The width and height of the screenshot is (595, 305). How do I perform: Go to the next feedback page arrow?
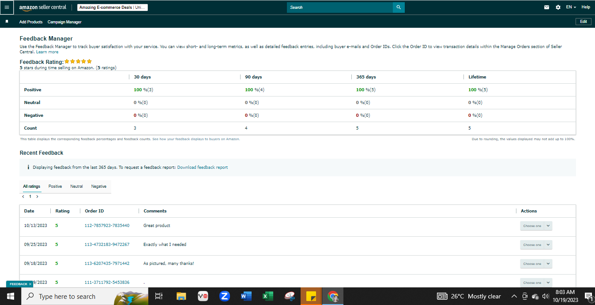[x=37, y=197]
